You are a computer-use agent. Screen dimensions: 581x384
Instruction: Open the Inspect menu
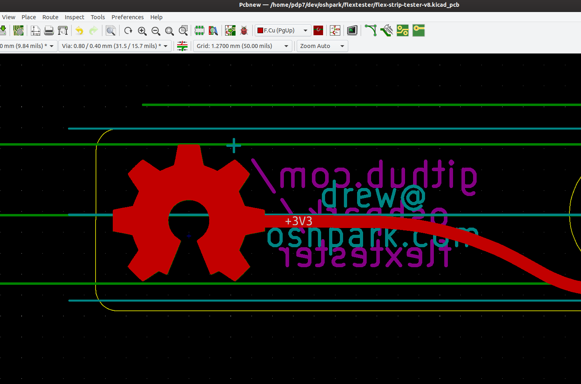tap(74, 17)
